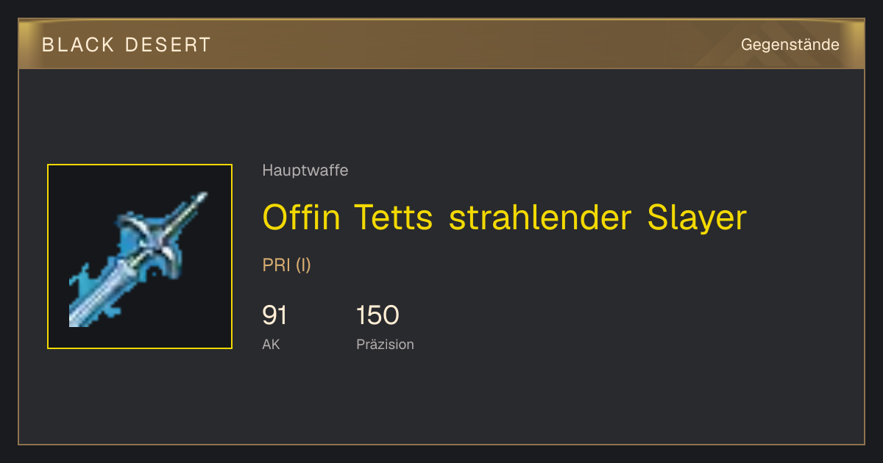
Task: Click the 91 attack value
Action: pyautogui.click(x=274, y=315)
